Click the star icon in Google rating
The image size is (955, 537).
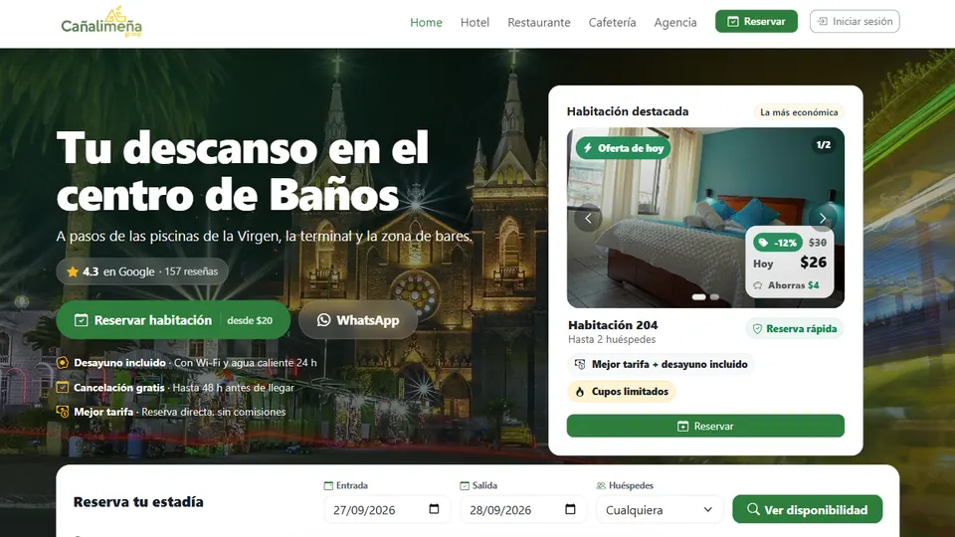point(73,271)
